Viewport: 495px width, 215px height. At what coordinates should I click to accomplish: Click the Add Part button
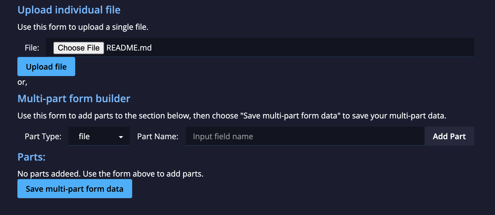[449, 136]
